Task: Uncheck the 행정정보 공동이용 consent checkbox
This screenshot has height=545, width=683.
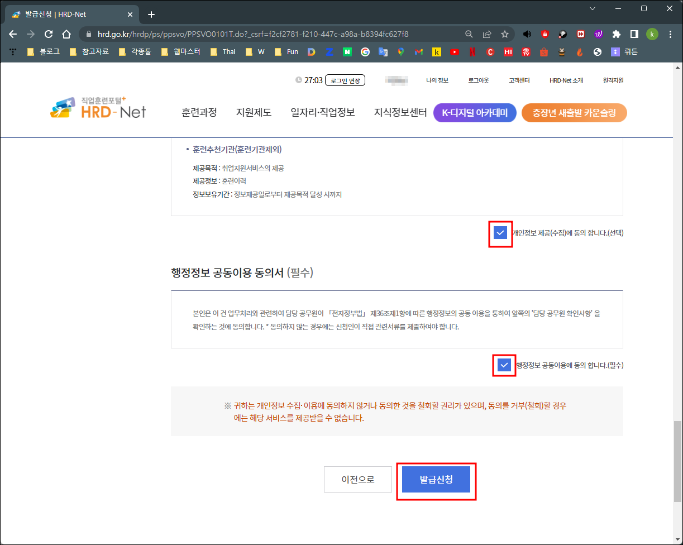Action: click(x=504, y=365)
